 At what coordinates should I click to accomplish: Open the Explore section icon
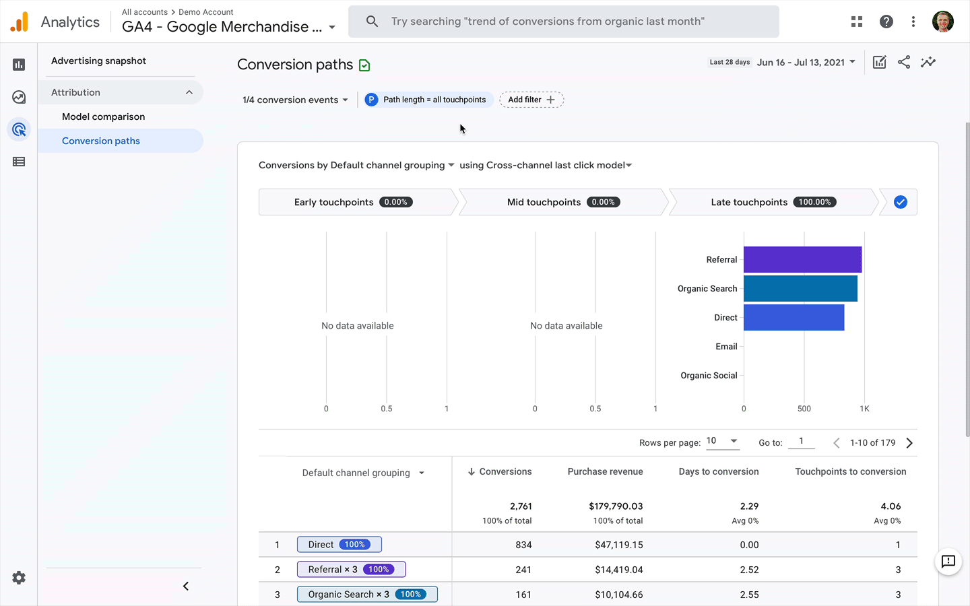click(18, 96)
